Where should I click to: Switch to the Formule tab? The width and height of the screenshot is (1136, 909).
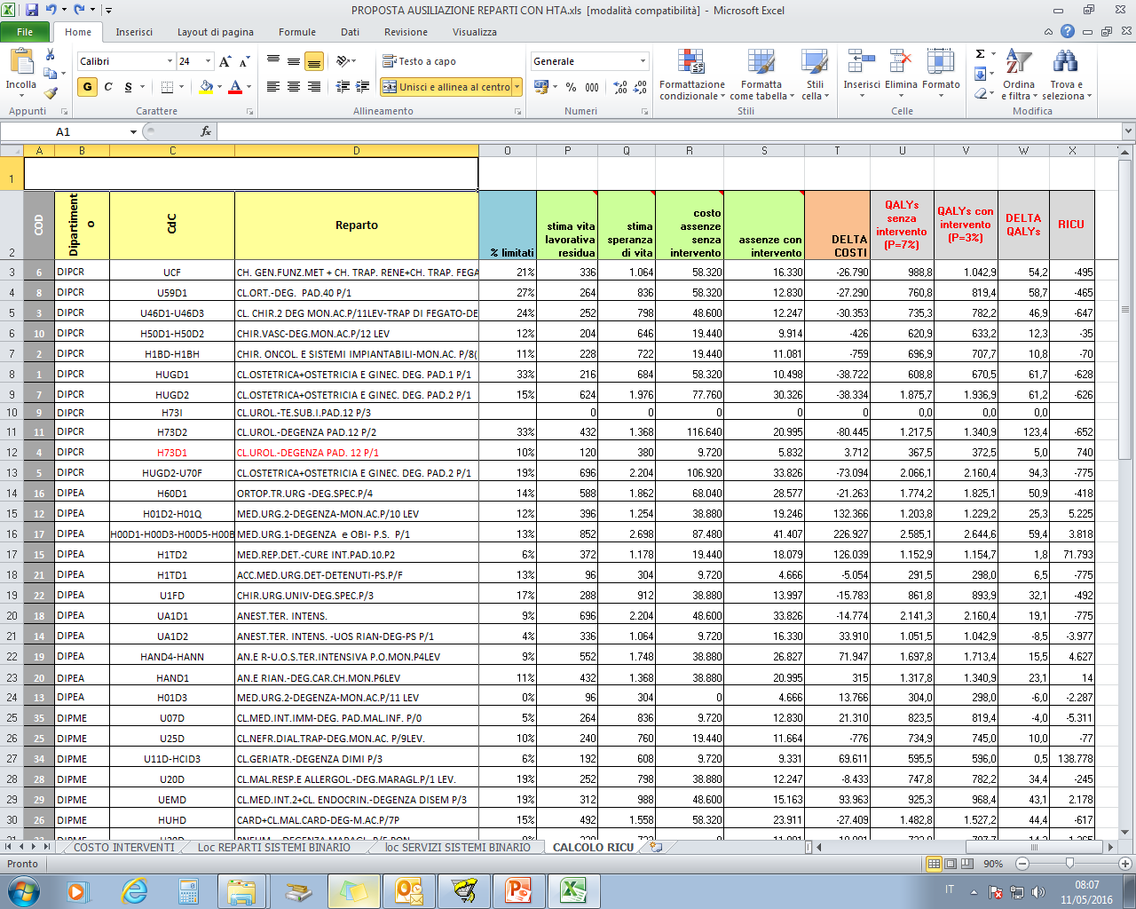pos(297,32)
